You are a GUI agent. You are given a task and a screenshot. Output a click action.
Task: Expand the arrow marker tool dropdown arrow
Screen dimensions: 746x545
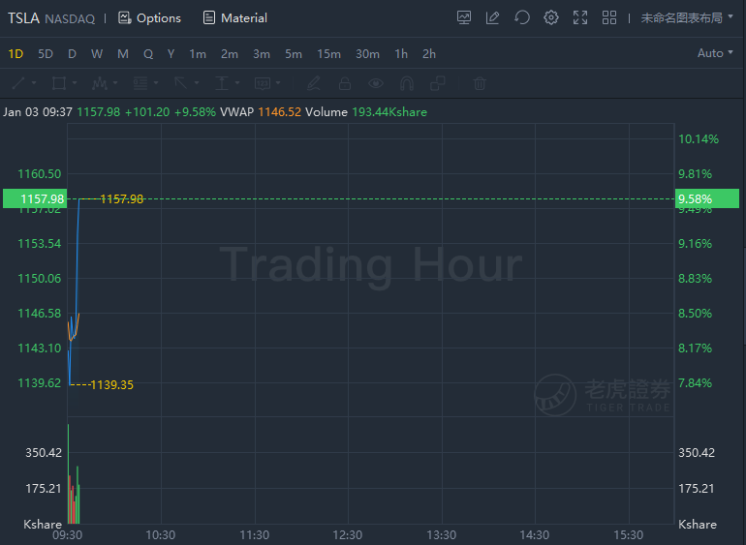pyautogui.click(x=197, y=83)
